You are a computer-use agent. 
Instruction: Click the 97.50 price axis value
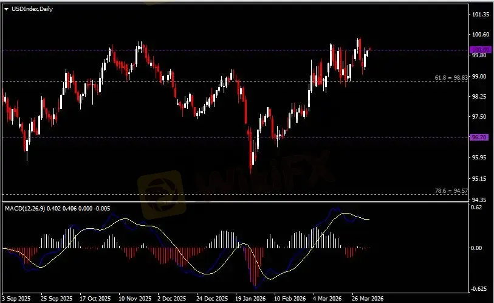coord(479,117)
